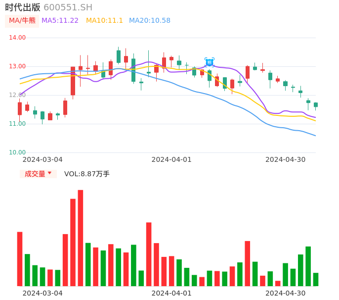
Task: Click the ticker code 600551.SH
Action: pos(68,7)
